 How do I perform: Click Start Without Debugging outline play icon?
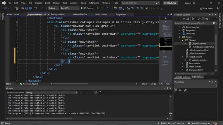[x=98, y=8]
